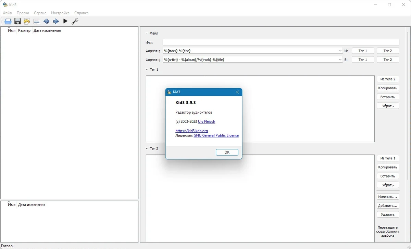Go to next file with right arrow
Viewport: 411px width, 249px height.
(x=56, y=21)
